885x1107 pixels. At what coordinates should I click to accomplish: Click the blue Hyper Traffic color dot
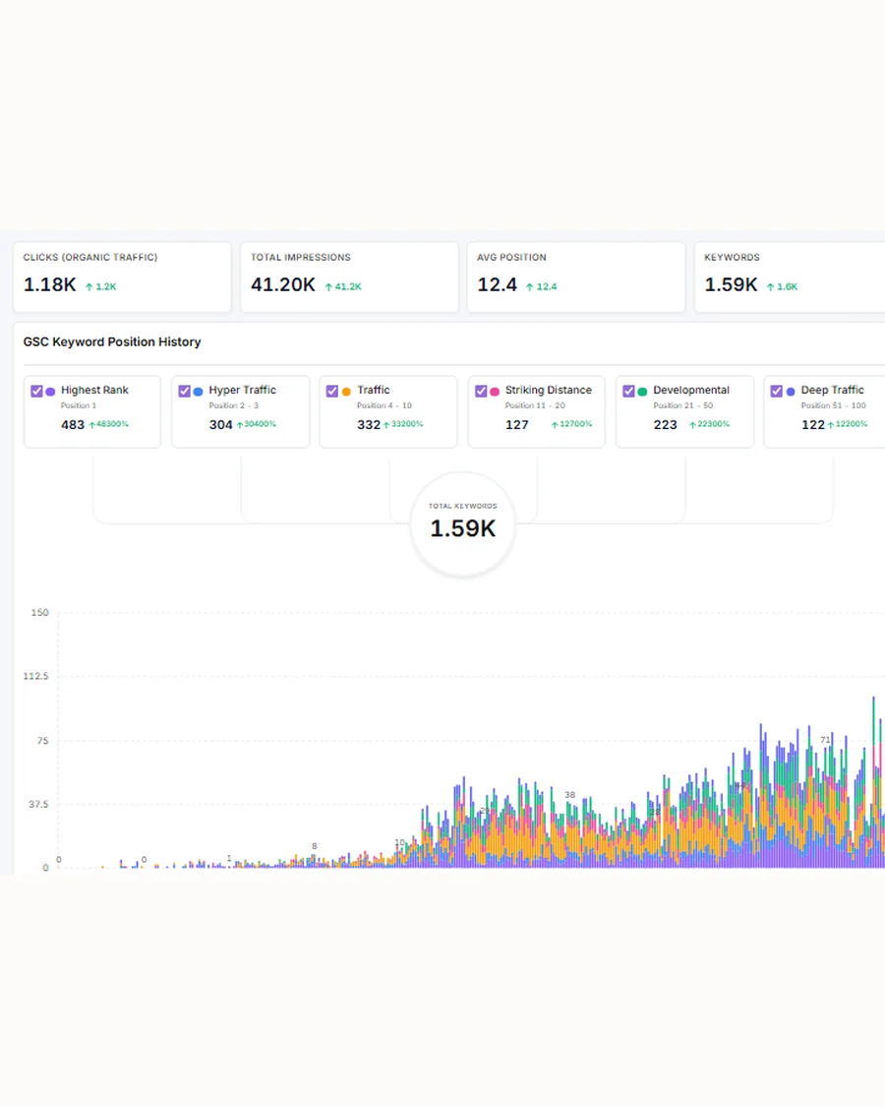(199, 391)
